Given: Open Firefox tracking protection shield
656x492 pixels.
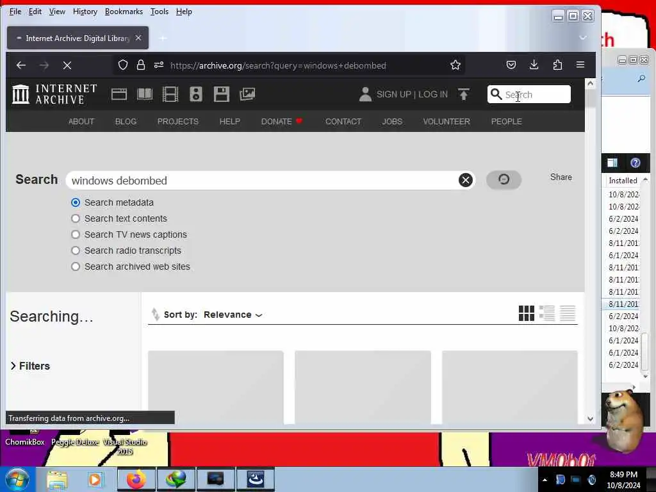Looking at the screenshot, I should [x=123, y=65].
